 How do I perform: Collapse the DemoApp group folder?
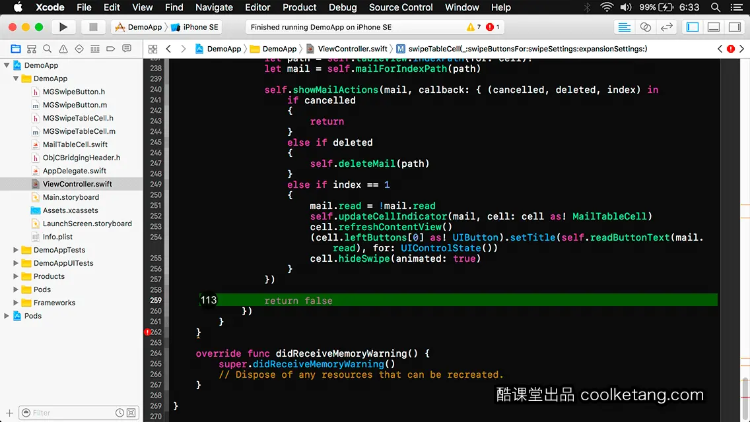click(16, 78)
